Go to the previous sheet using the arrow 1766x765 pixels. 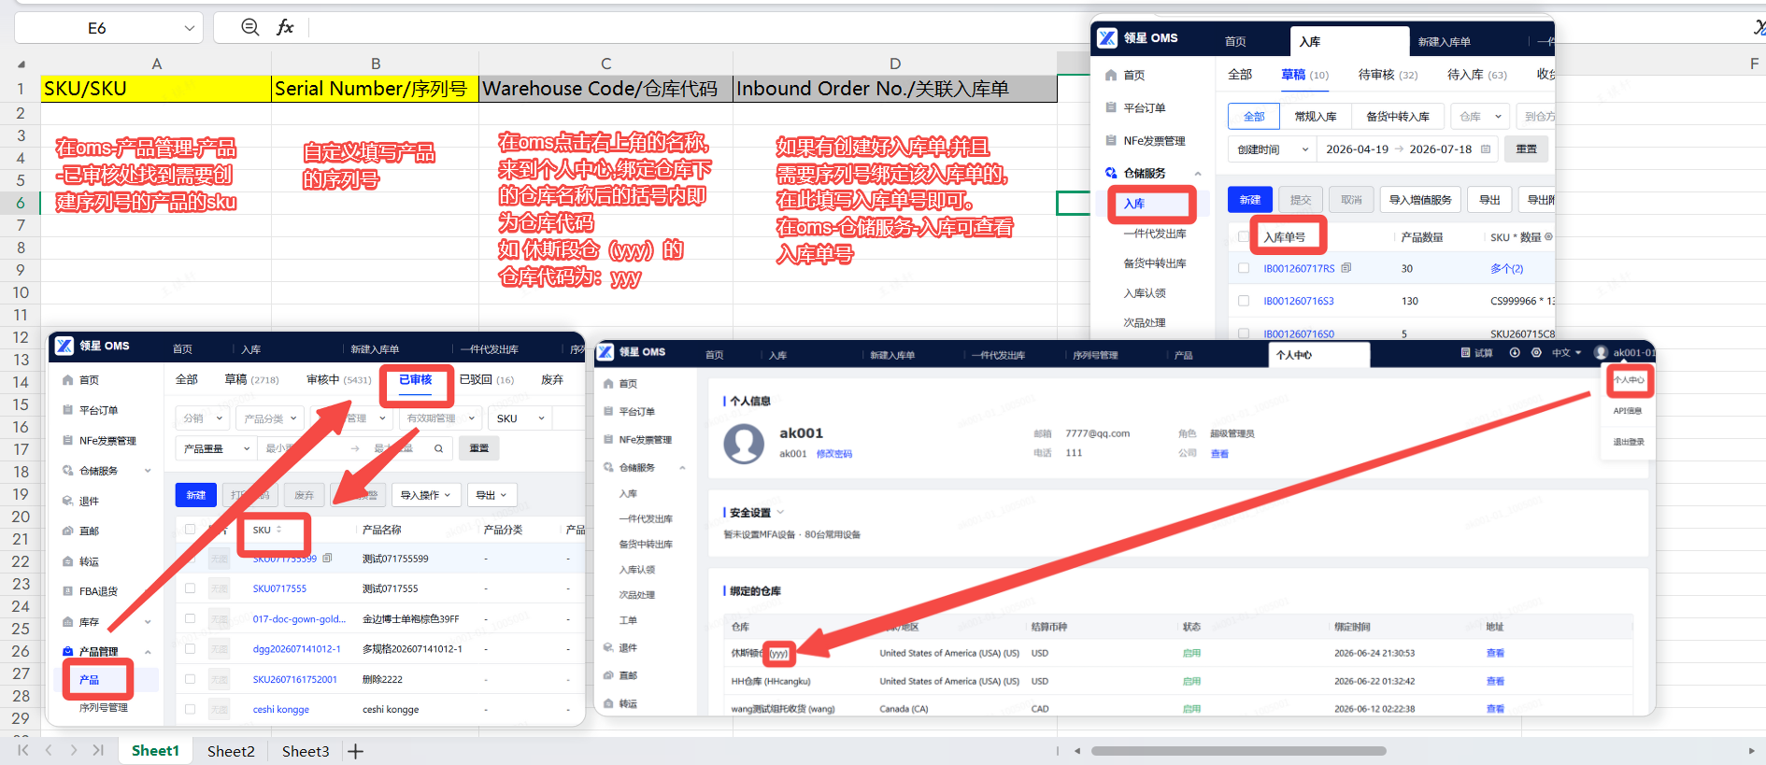(x=49, y=750)
